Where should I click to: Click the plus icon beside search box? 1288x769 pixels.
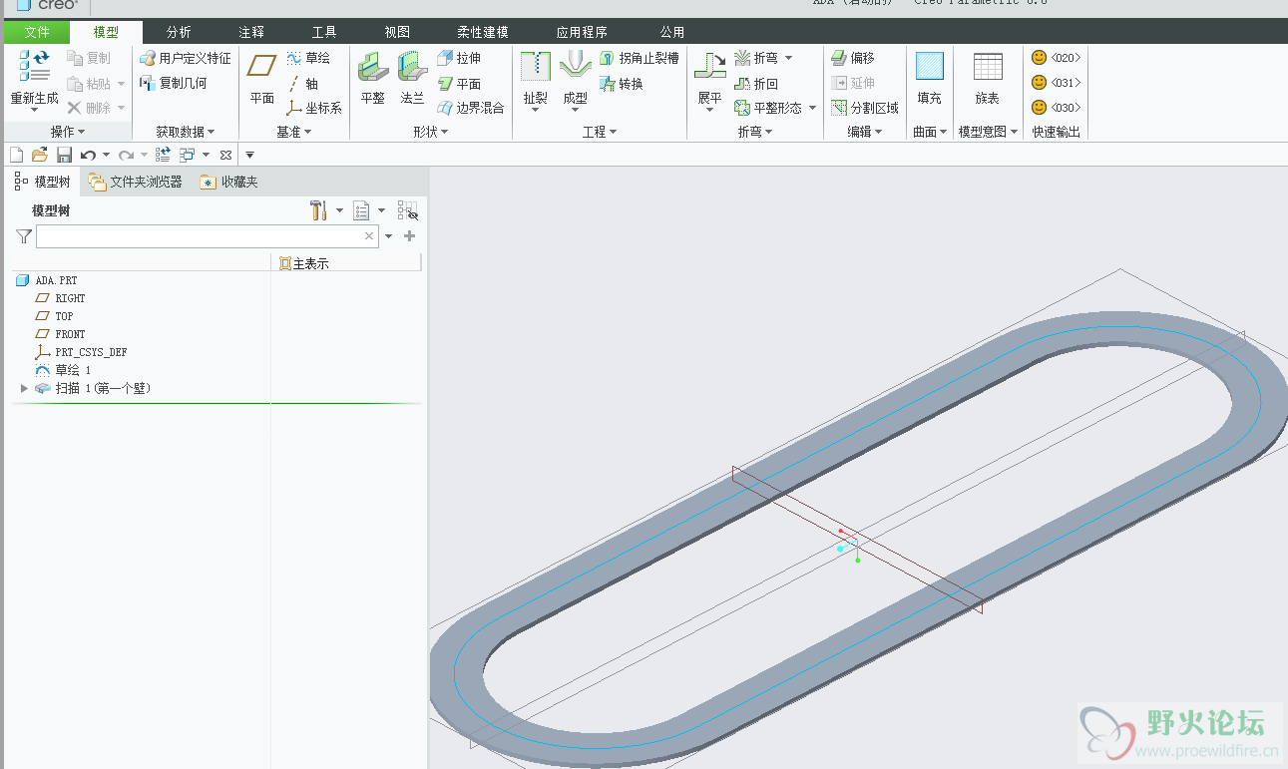point(409,236)
